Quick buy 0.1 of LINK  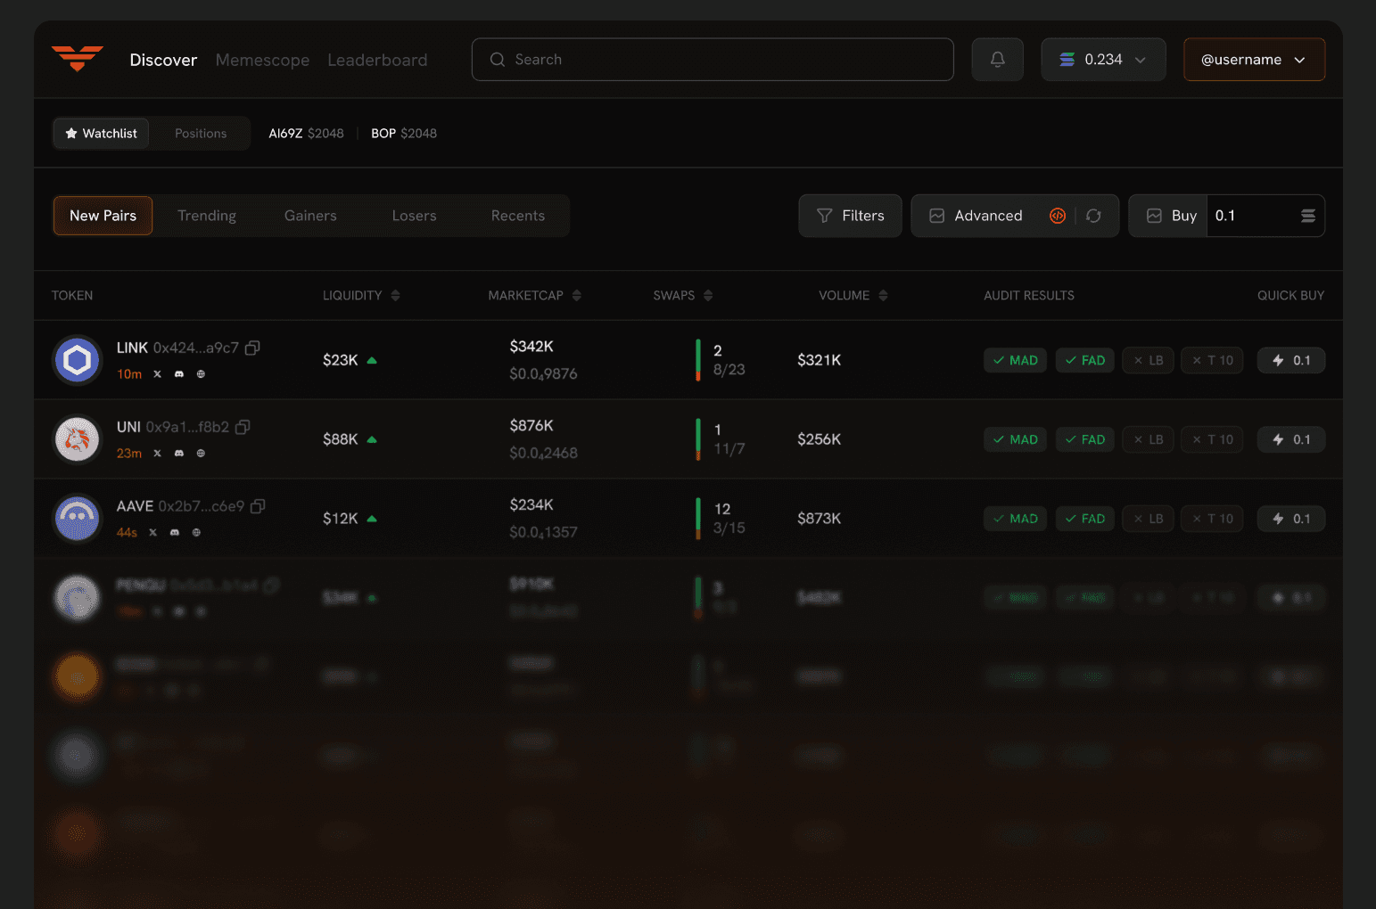point(1290,360)
